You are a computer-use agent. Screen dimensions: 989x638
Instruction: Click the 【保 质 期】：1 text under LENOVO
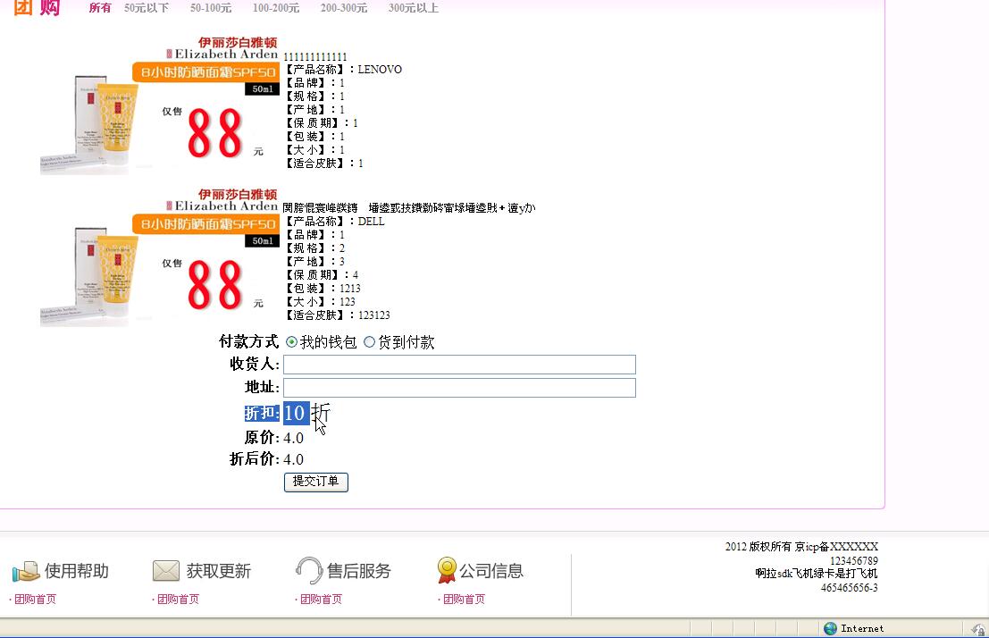click(321, 123)
